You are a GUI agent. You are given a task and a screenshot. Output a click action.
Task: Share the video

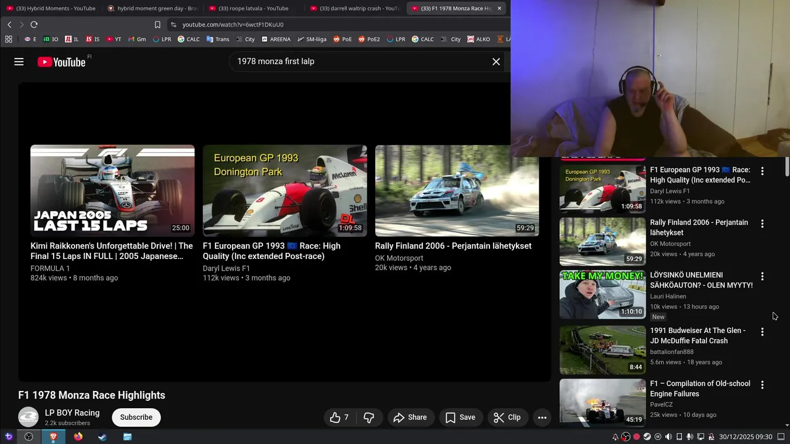[410, 417]
